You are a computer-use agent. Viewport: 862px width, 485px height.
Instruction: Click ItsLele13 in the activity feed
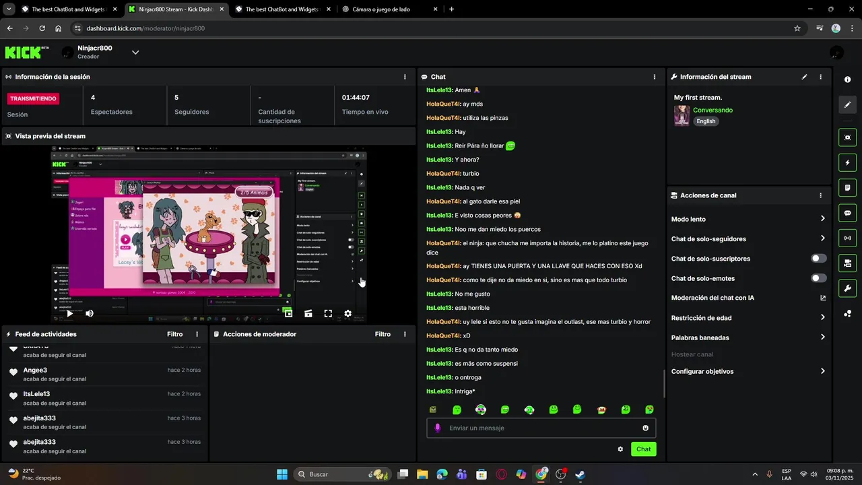pos(36,394)
